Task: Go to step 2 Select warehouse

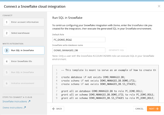Action: [x=23, y=33]
